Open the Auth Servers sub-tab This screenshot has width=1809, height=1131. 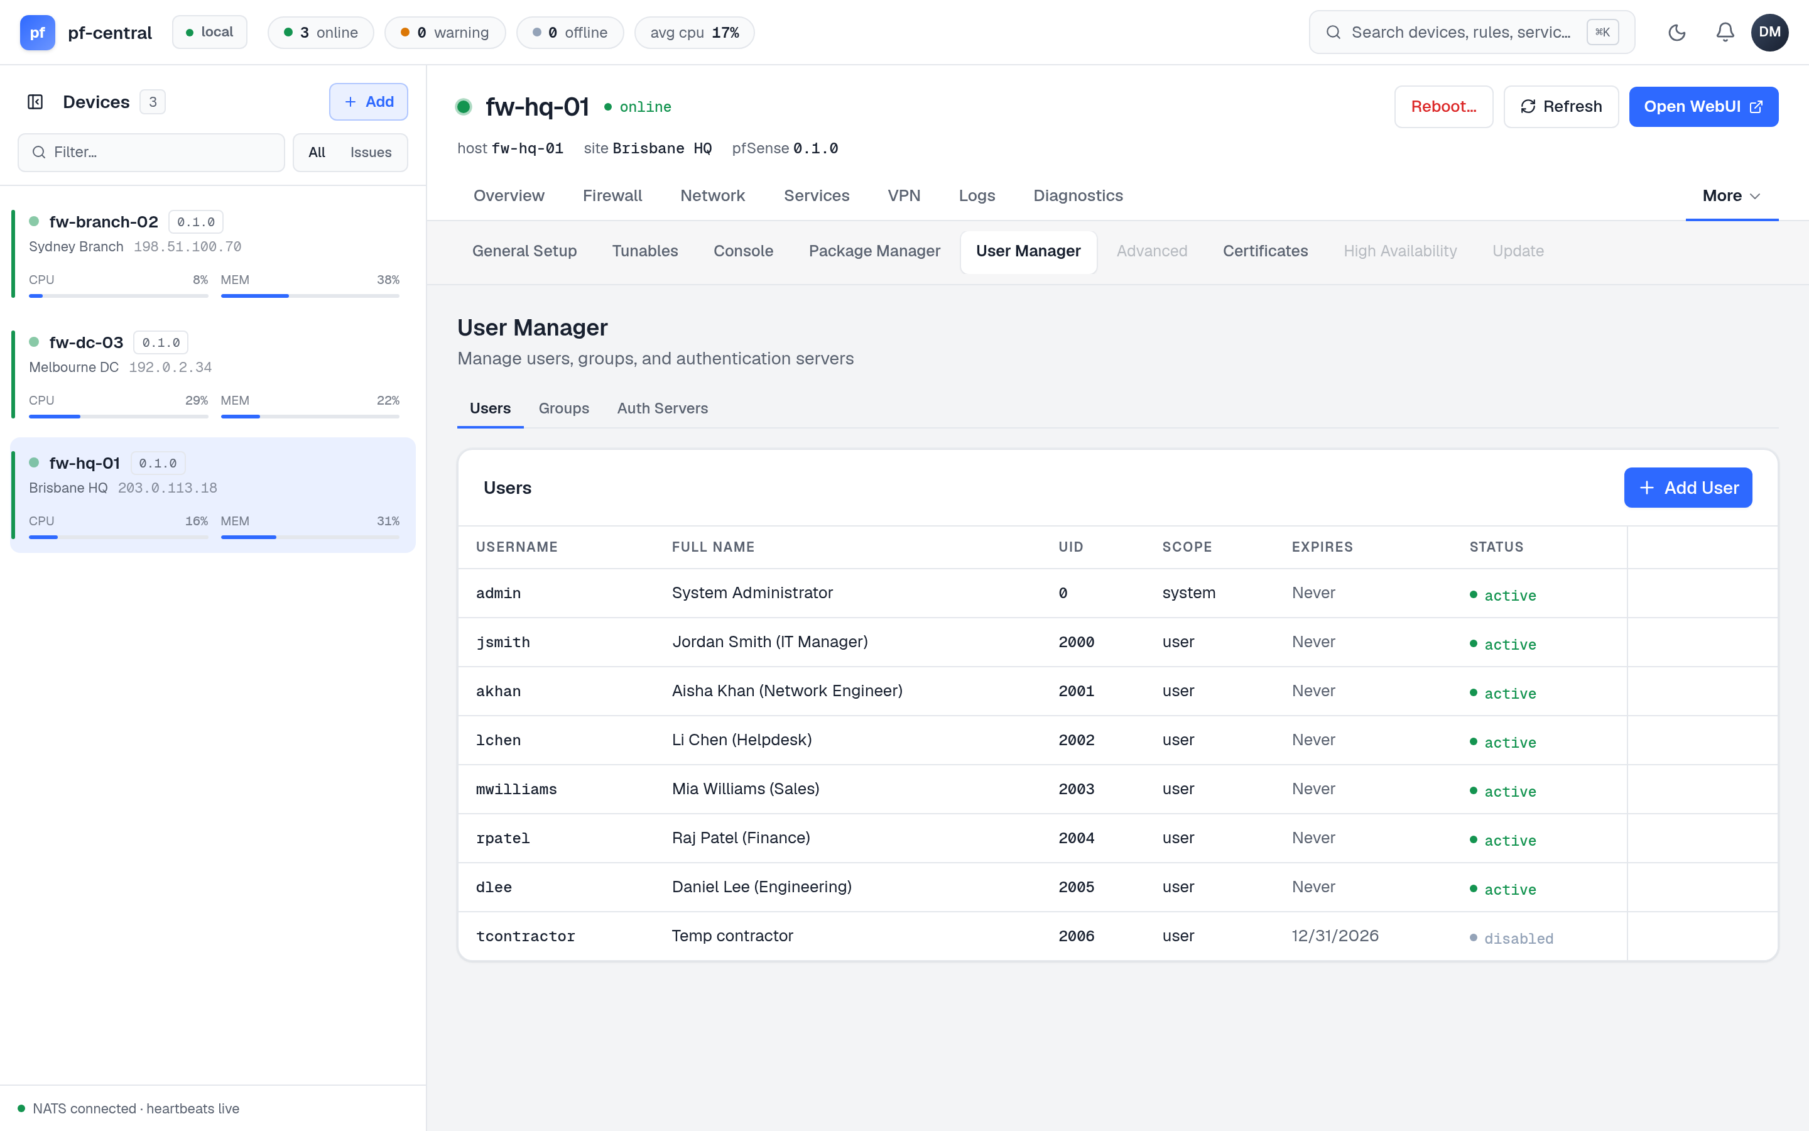pos(661,408)
